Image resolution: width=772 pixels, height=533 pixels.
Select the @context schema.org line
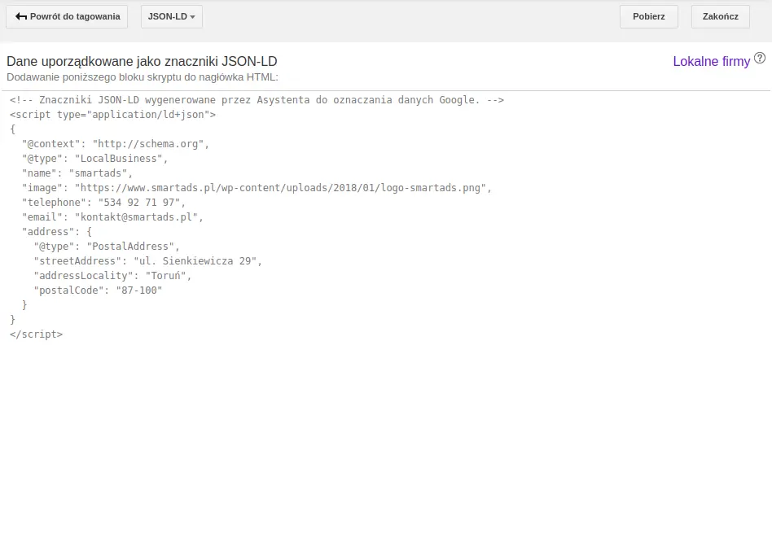click(x=115, y=144)
